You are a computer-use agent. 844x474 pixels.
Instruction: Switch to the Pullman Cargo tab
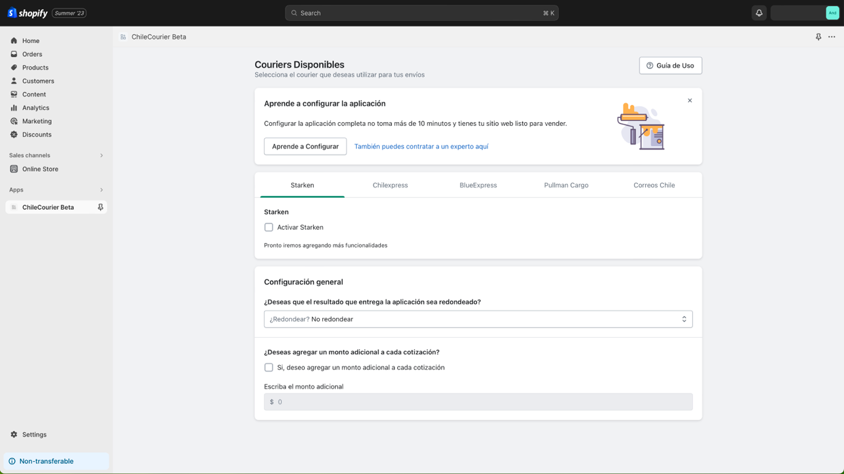566,185
